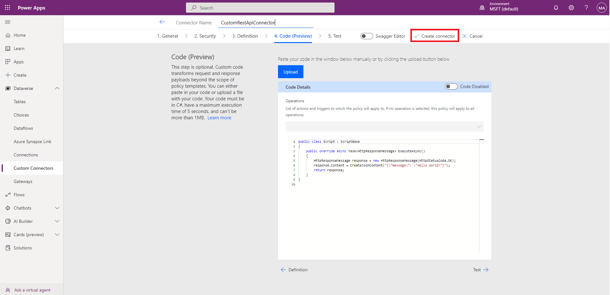Enable the Code Disabled toggle
This screenshot has width=610, height=295.
451,86
